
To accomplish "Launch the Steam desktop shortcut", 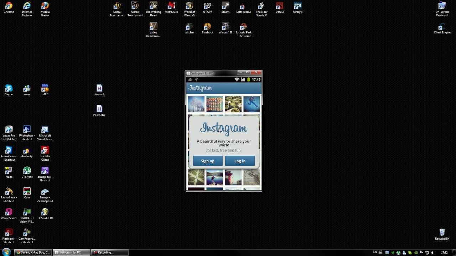I will pos(226,8).
